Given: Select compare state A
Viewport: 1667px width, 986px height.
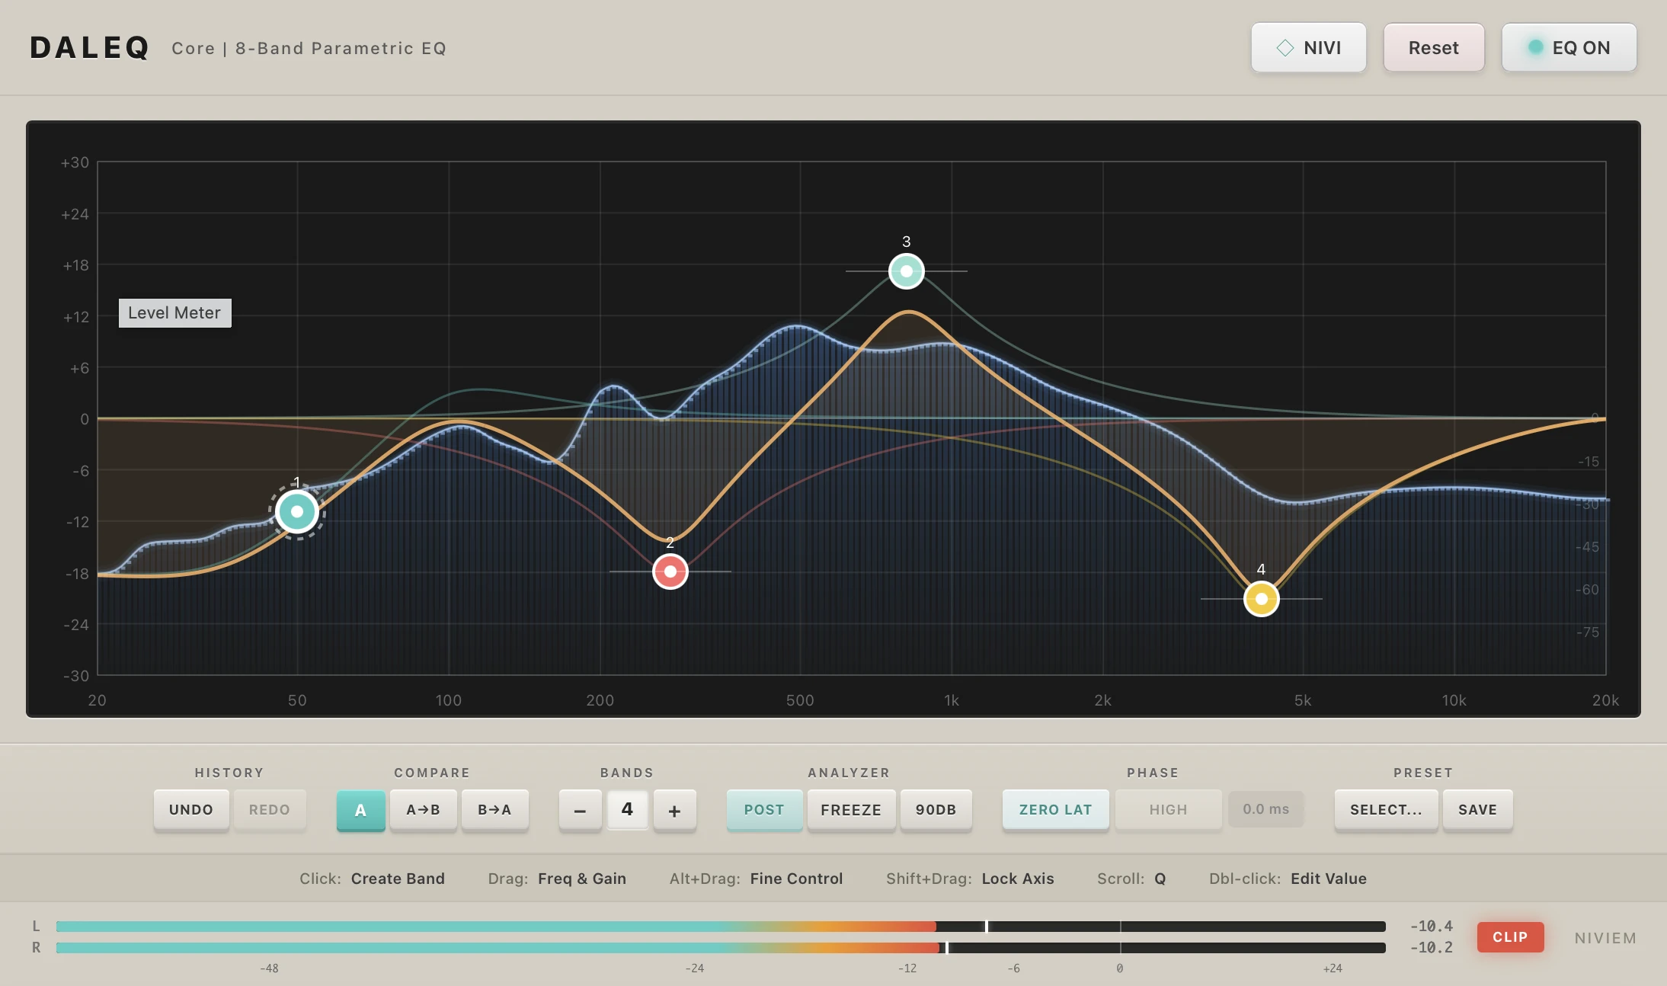Looking at the screenshot, I should pos(361,810).
